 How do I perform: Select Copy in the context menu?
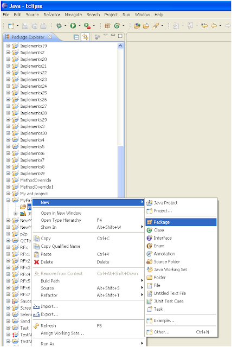(x=88, y=239)
